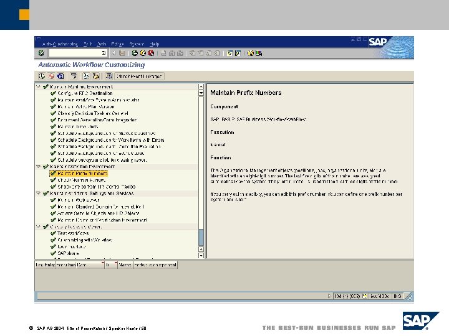This screenshot has width=449, height=336.
Task: Click the yellow Exit arrow icon
Action: (x=143, y=53)
